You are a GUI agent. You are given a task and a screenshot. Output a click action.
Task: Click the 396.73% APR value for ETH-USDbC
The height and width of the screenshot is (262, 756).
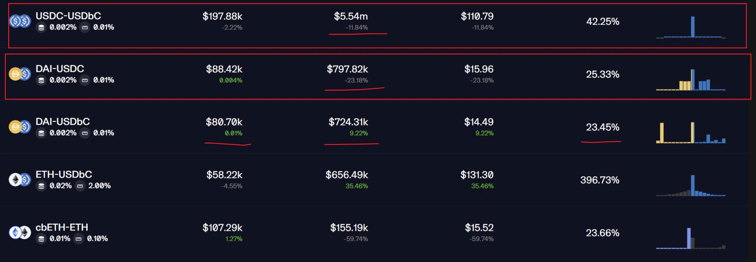tap(600, 180)
